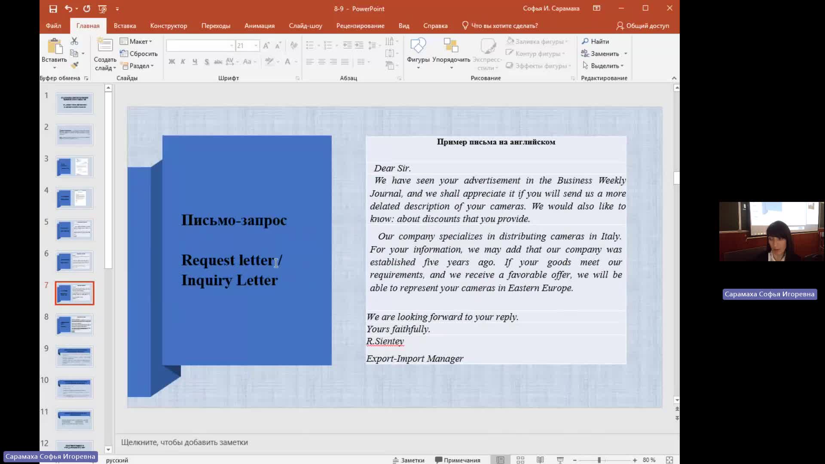Click the zoom out minus button
The width and height of the screenshot is (825, 464).
pos(574,460)
